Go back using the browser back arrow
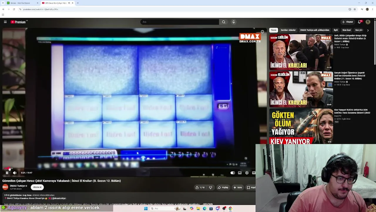 [x=3, y=9]
